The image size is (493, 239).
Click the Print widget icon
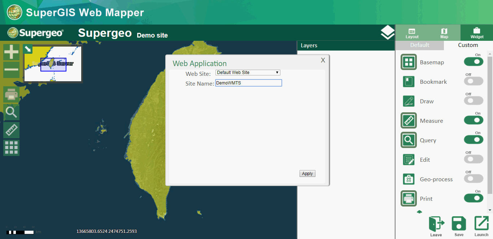click(409, 199)
